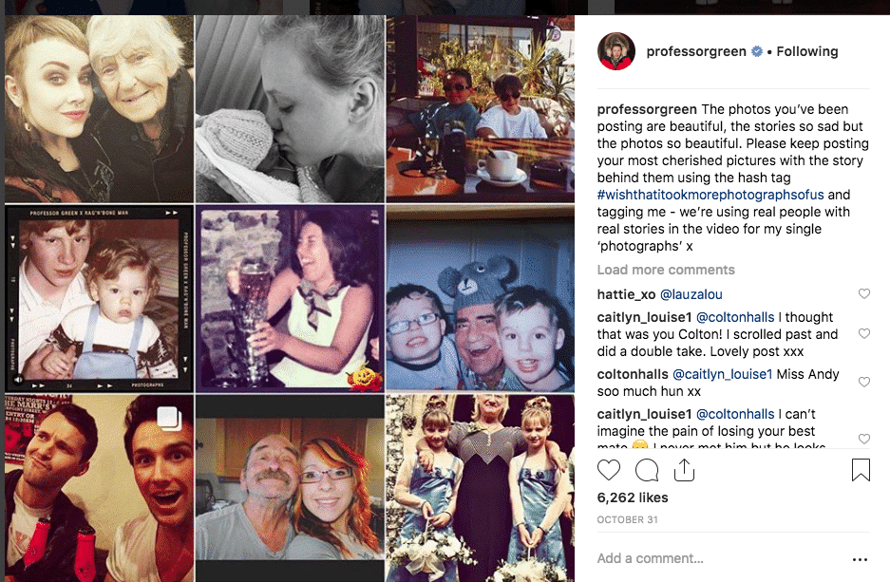This screenshot has width=890, height=582.
Task: Like the post with the heart icon
Action: (x=609, y=470)
